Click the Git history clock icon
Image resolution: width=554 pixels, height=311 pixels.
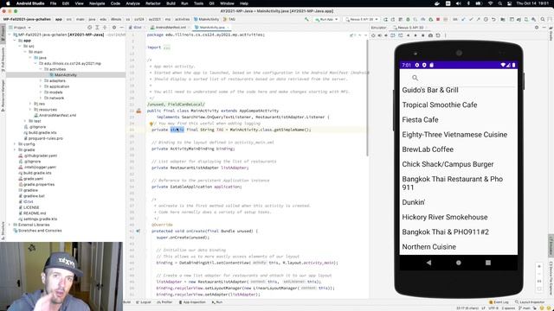tap(486, 19)
